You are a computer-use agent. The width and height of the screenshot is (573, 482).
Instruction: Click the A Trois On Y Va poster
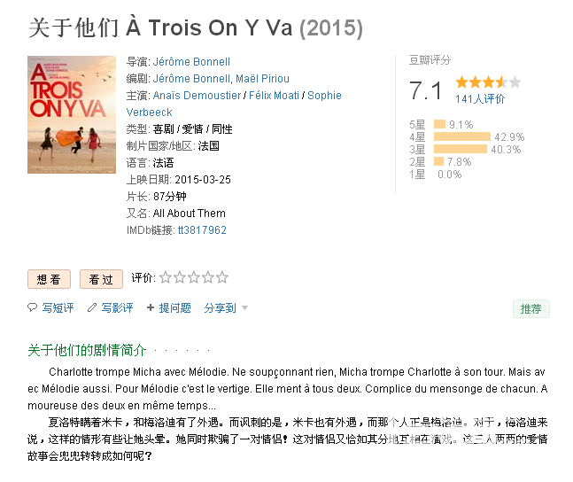[x=72, y=114]
